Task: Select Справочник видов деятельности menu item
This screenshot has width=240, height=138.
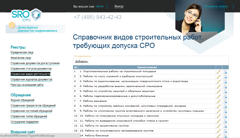Action: [x=30, y=74]
